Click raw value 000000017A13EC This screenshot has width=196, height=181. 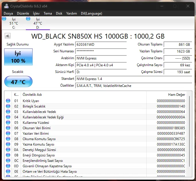tap(171, 144)
